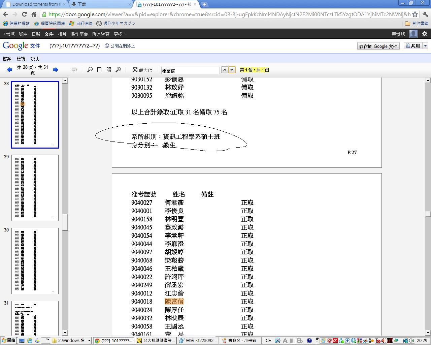Click the search box containing 陳富信
Screen dimensions: 431x345
click(x=190, y=70)
